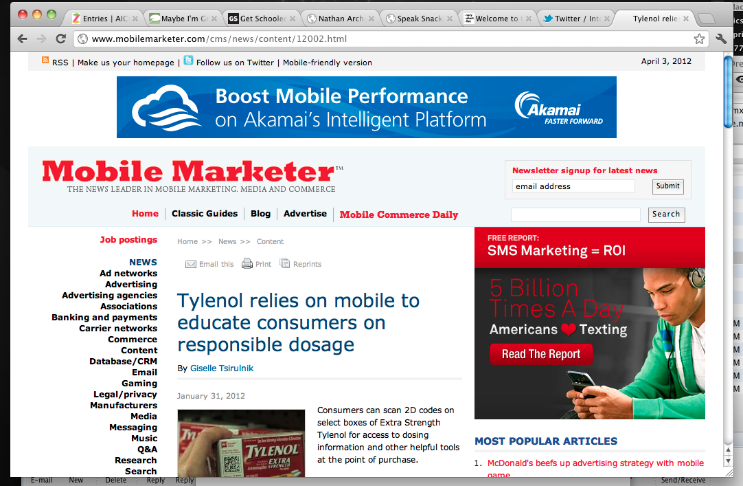Open McDonald's beefs up advertising article
The image size is (743, 486).
click(595, 468)
